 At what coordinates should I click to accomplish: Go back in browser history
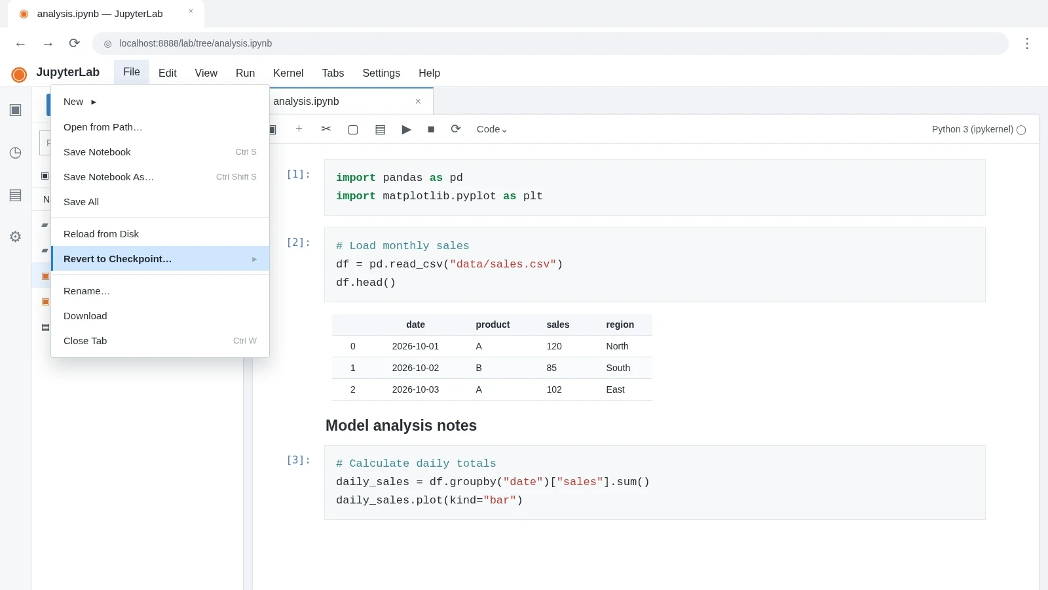(x=20, y=43)
